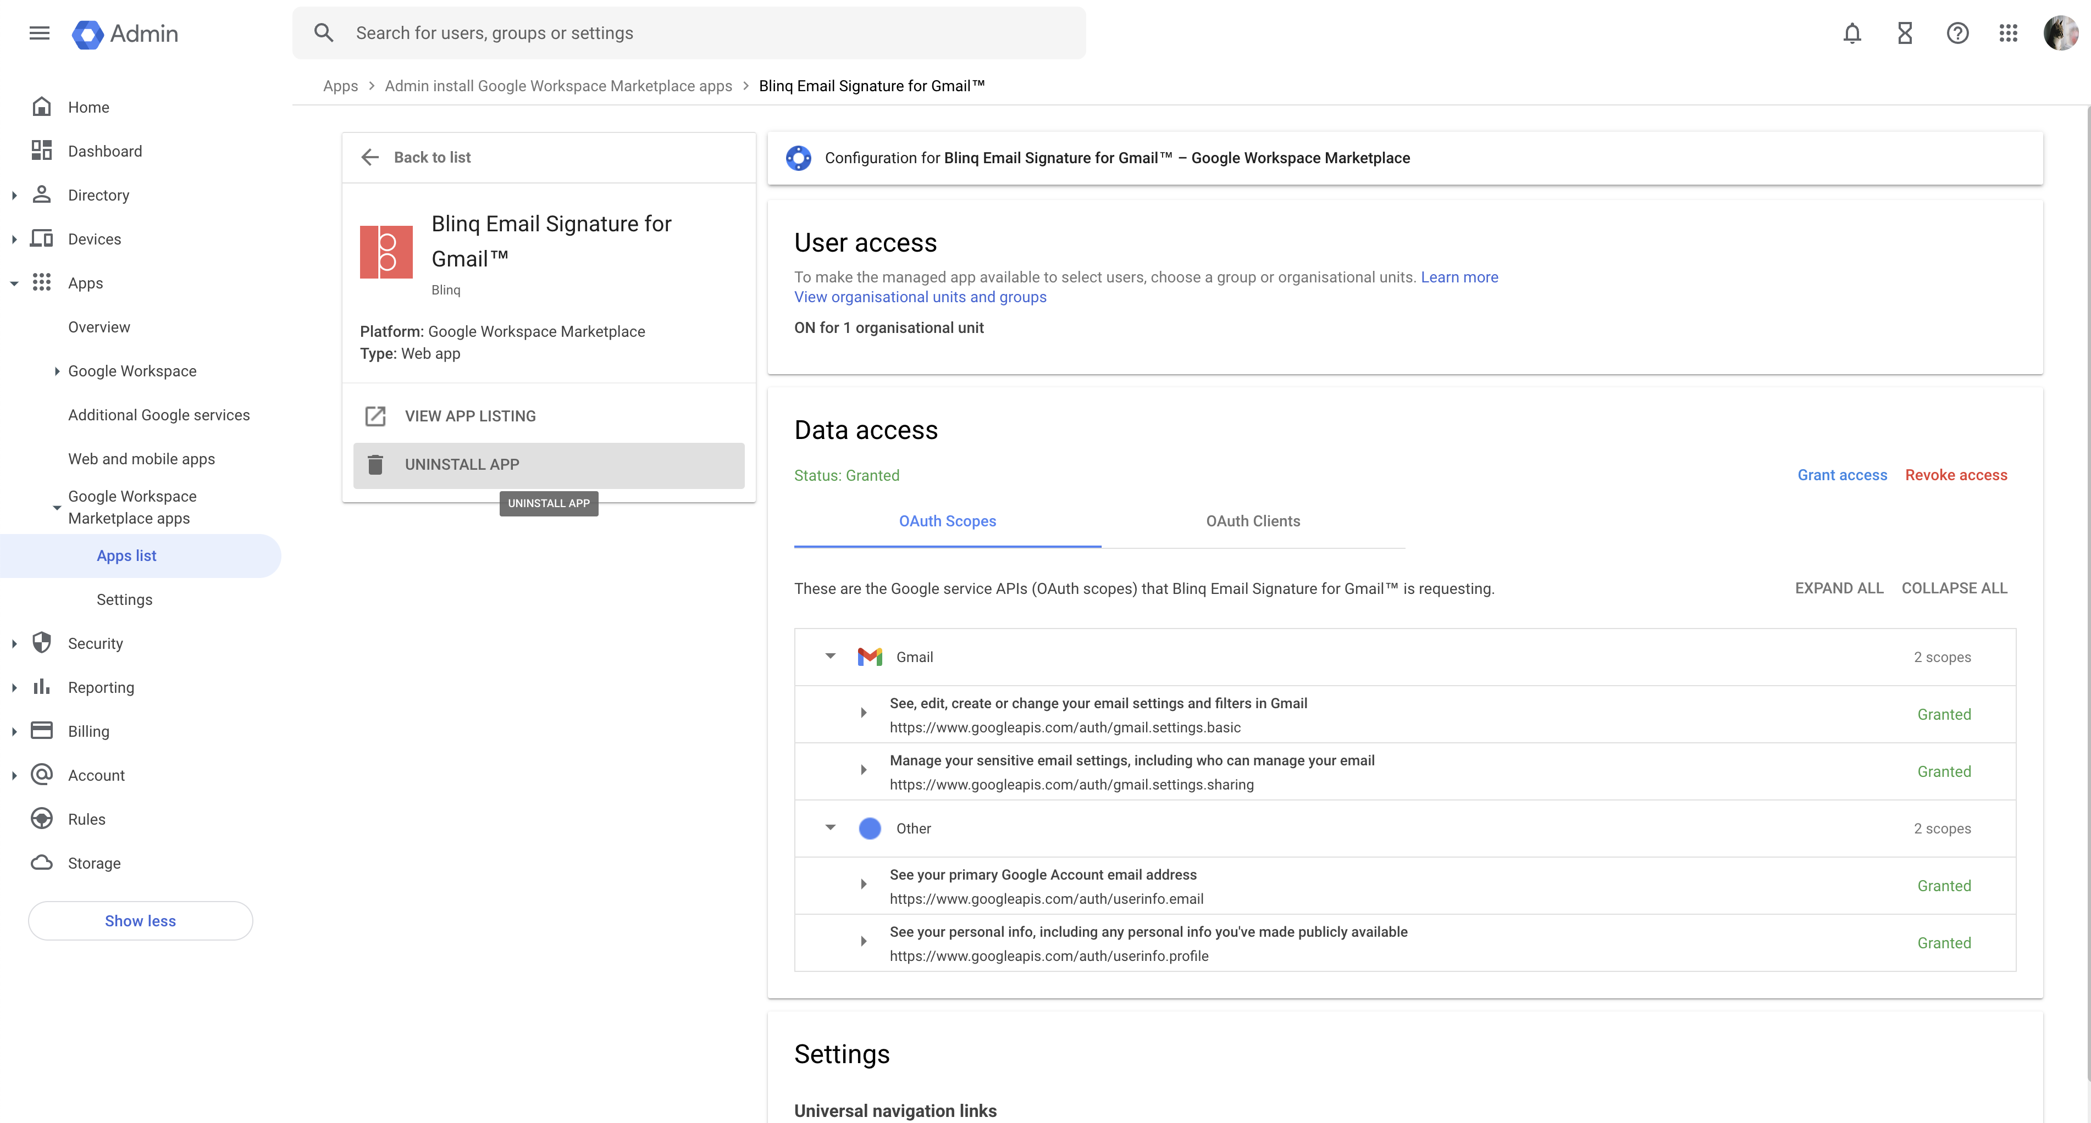Screen dimensions: 2091x1123
Task: Open the help question-mark icon
Action: 1957,34
